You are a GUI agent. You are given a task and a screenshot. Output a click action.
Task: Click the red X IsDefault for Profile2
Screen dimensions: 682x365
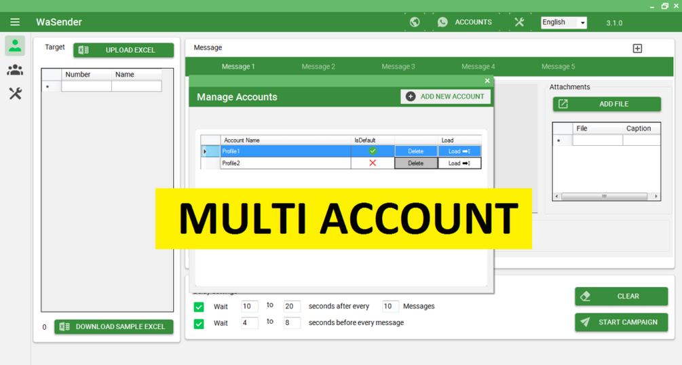pyautogui.click(x=373, y=163)
